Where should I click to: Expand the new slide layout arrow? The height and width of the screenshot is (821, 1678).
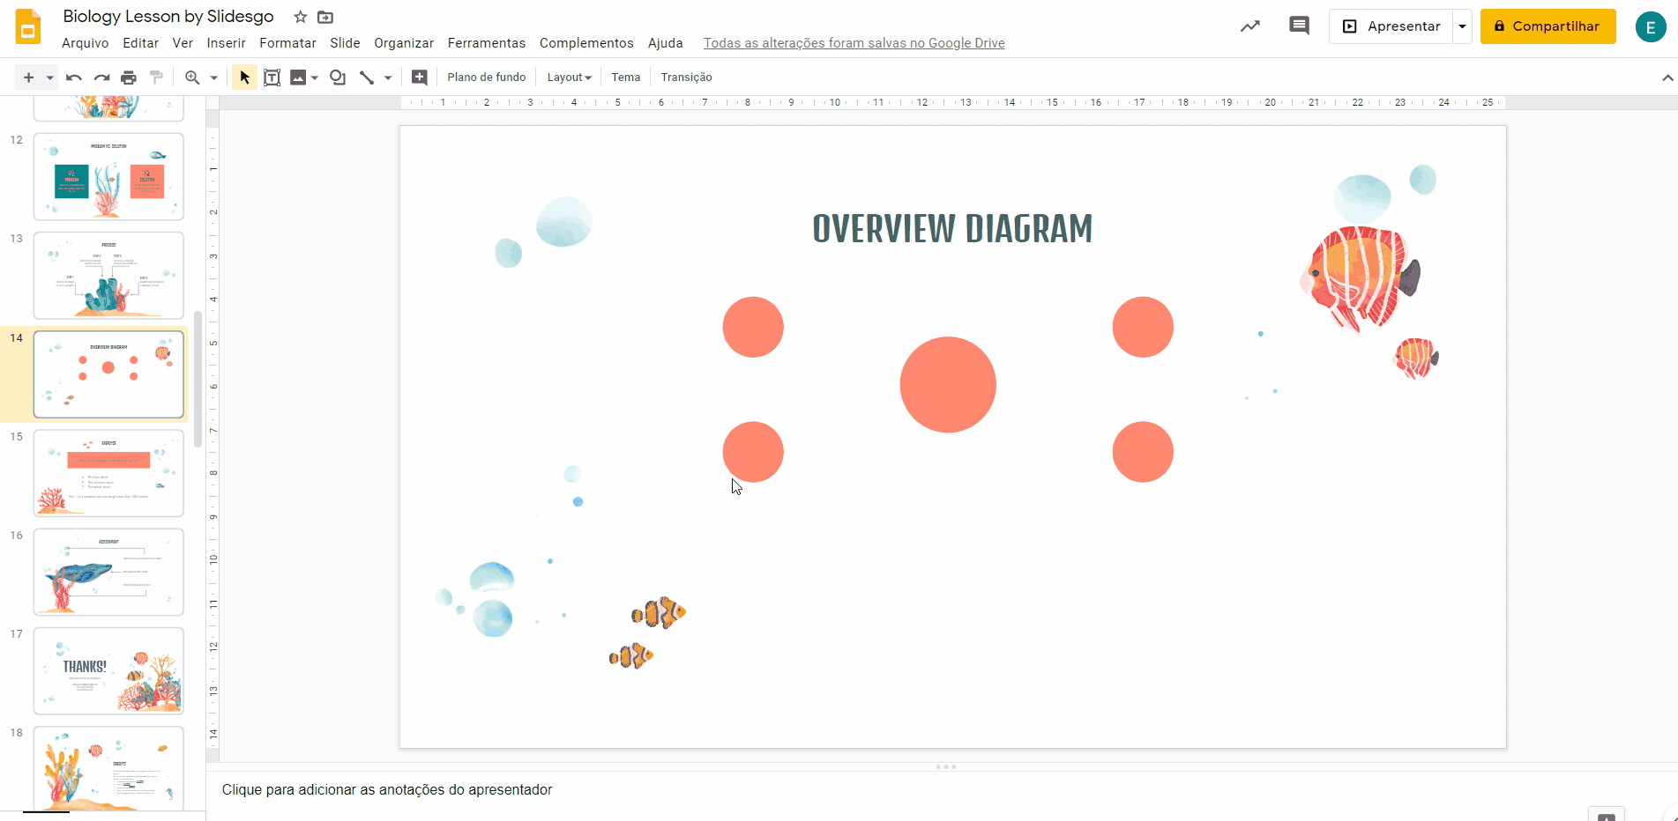[x=49, y=78]
